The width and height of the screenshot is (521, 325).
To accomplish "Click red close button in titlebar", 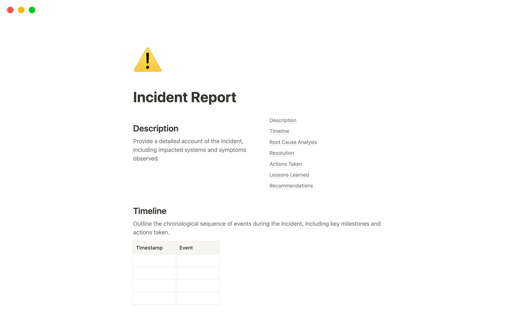I will (x=10, y=9).
